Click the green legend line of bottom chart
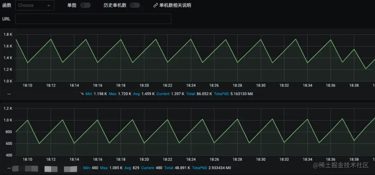This screenshot has width=375, height=175. [x=9, y=168]
